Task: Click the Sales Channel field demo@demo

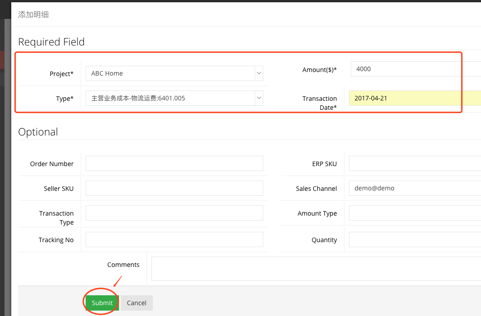Action: (415, 188)
